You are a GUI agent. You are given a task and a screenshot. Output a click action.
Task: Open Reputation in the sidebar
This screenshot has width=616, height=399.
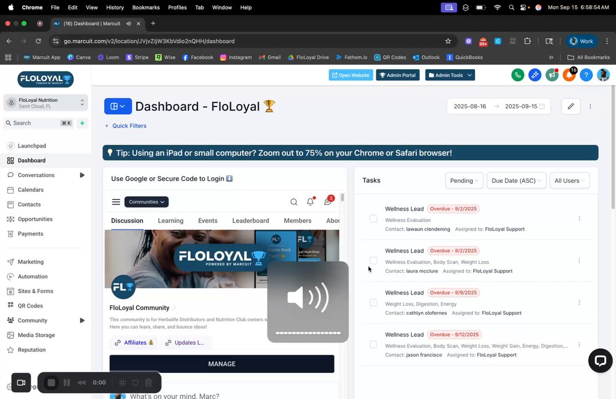tap(32, 350)
